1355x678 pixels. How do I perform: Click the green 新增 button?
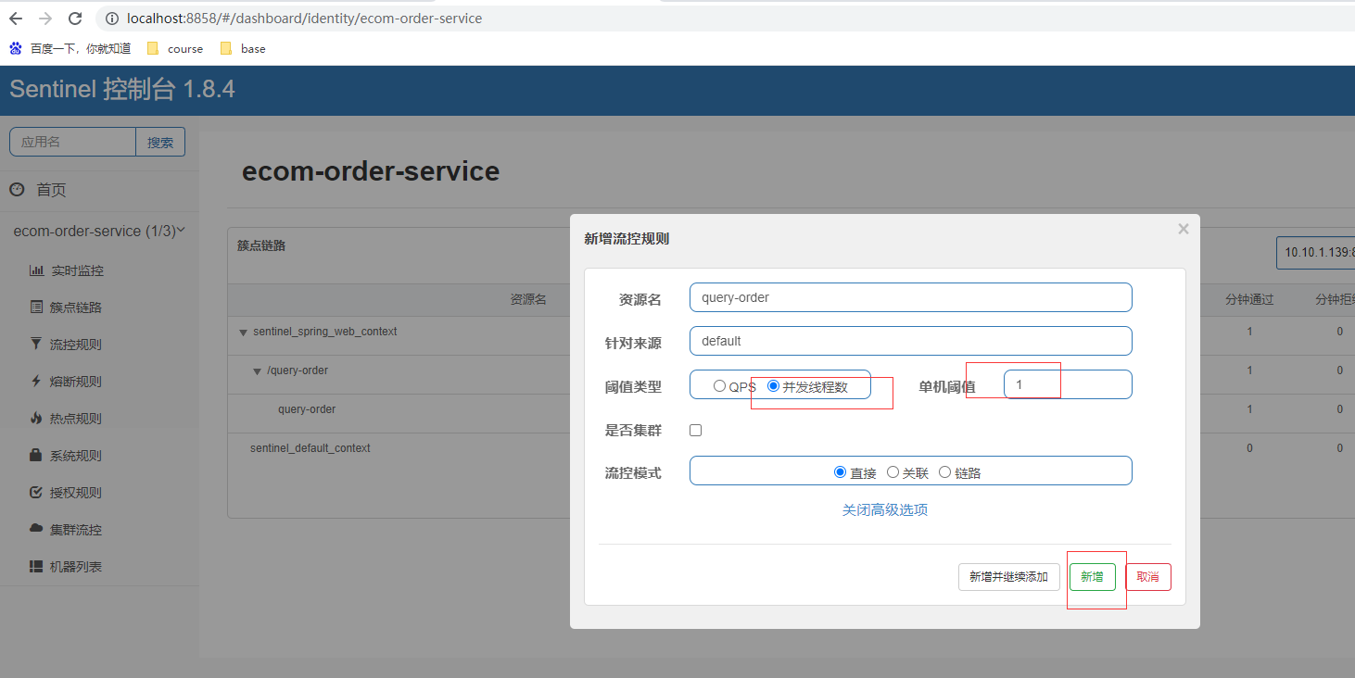1092,576
